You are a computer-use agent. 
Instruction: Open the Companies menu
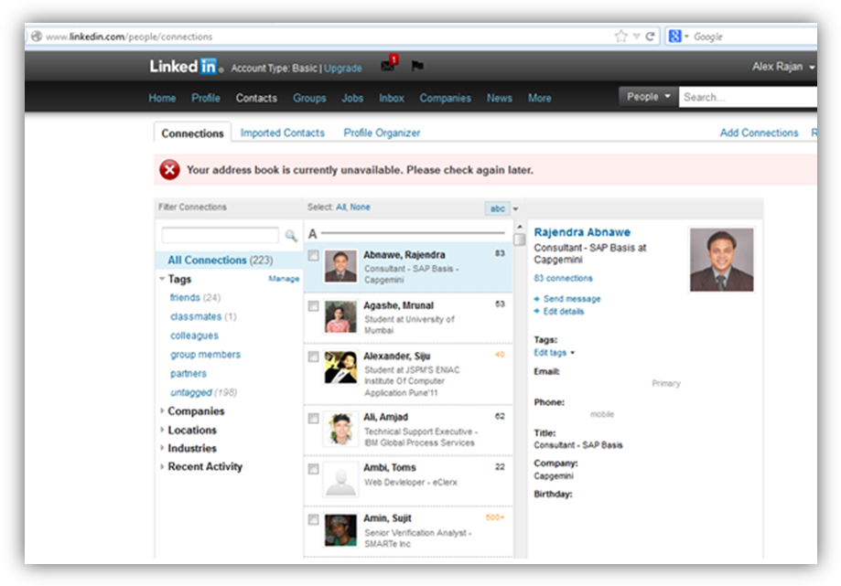point(445,98)
